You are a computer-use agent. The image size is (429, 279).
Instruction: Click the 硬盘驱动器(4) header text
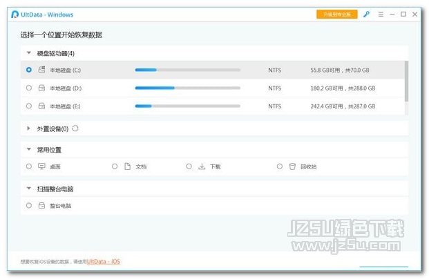(x=56, y=53)
